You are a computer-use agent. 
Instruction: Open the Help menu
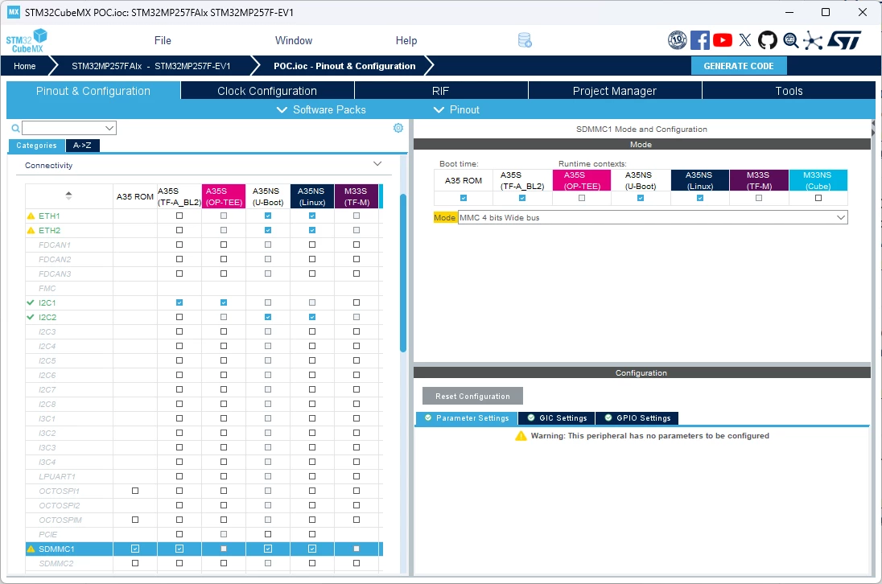[x=406, y=40]
